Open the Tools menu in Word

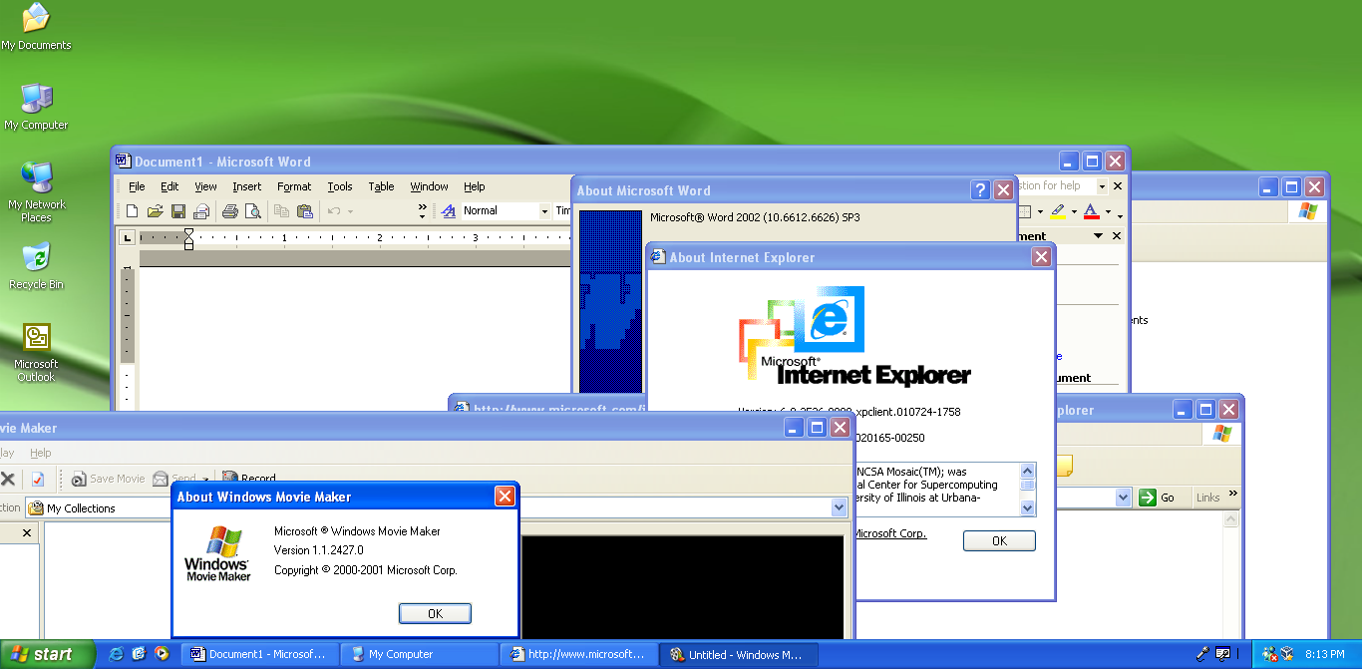(x=340, y=186)
